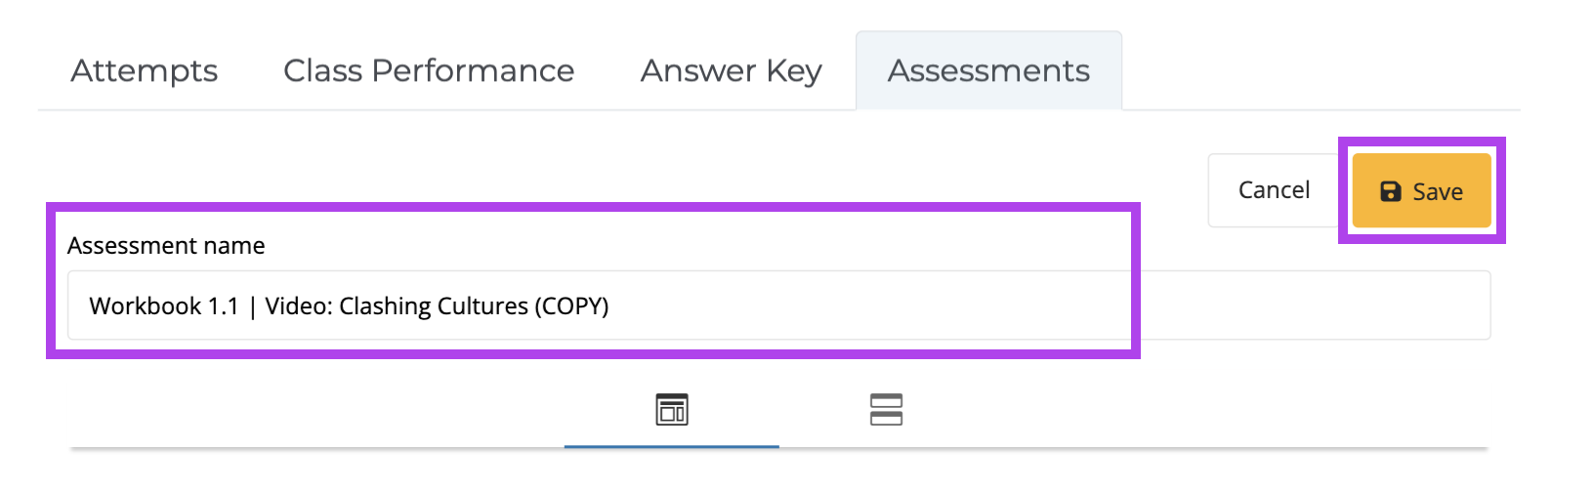The image size is (1594, 488).
Task: Save the assessment with the yellow Save button
Action: (1421, 190)
